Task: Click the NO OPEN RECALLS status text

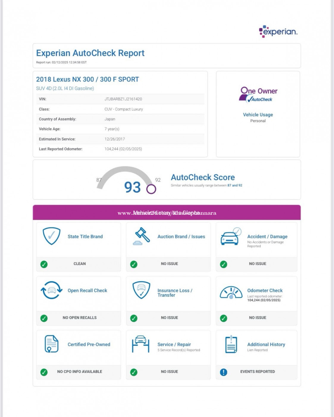Action: tap(80, 318)
